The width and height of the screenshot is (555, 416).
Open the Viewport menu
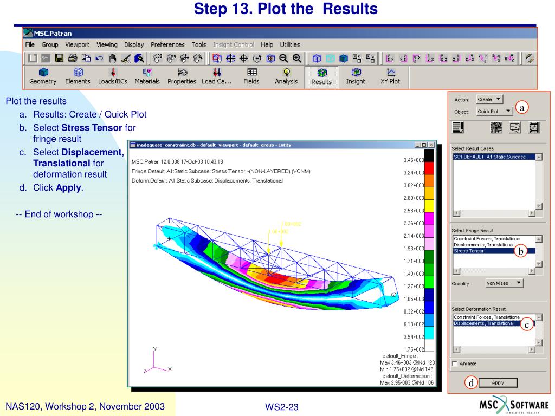[x=77, y=44]
